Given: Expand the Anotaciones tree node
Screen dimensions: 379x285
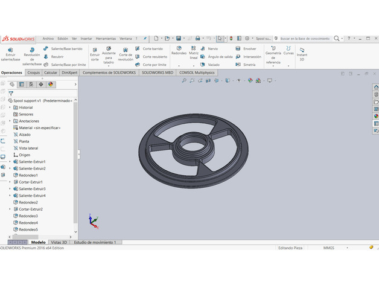Looking at the screenshot, I should pyautogui.click(x=10, y=121).
